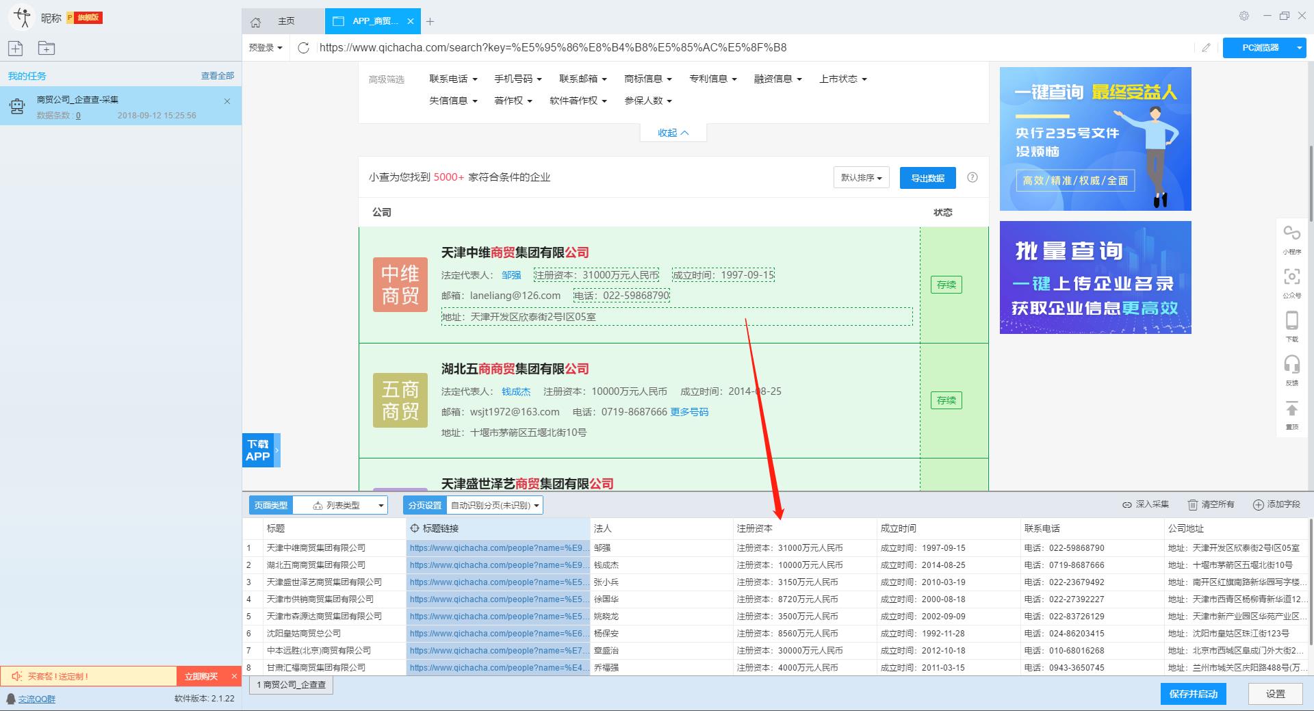Open settings gear in title bar
The image size is (1314, 711).
1244,15
